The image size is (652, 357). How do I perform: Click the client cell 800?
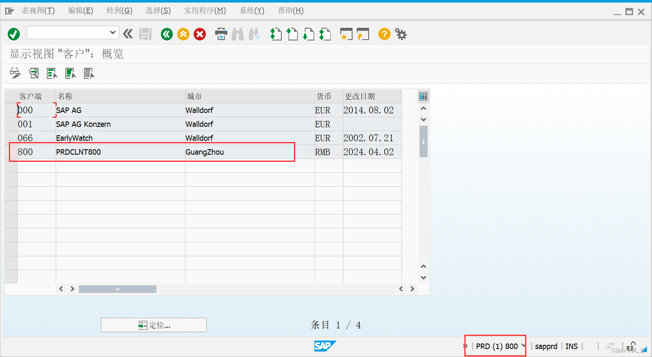(x=36, y=152)
